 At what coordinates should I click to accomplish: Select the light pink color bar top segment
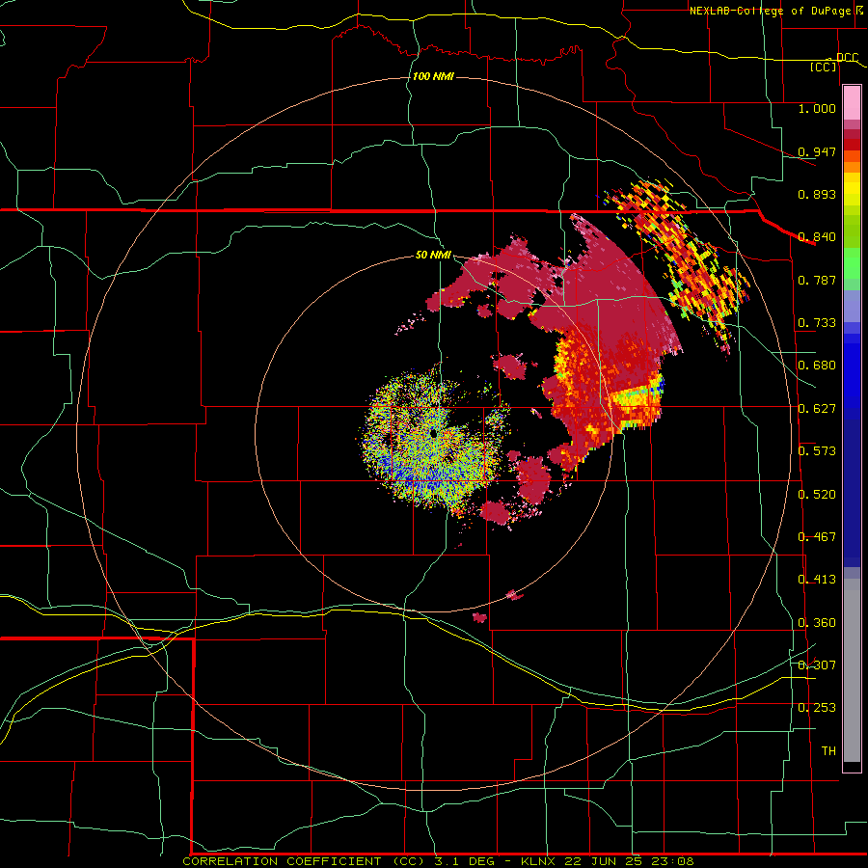852,103
